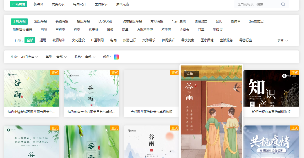The image size is (304, 158).
Task: Filter industry by 旅游出行
Action: point(129,40)
